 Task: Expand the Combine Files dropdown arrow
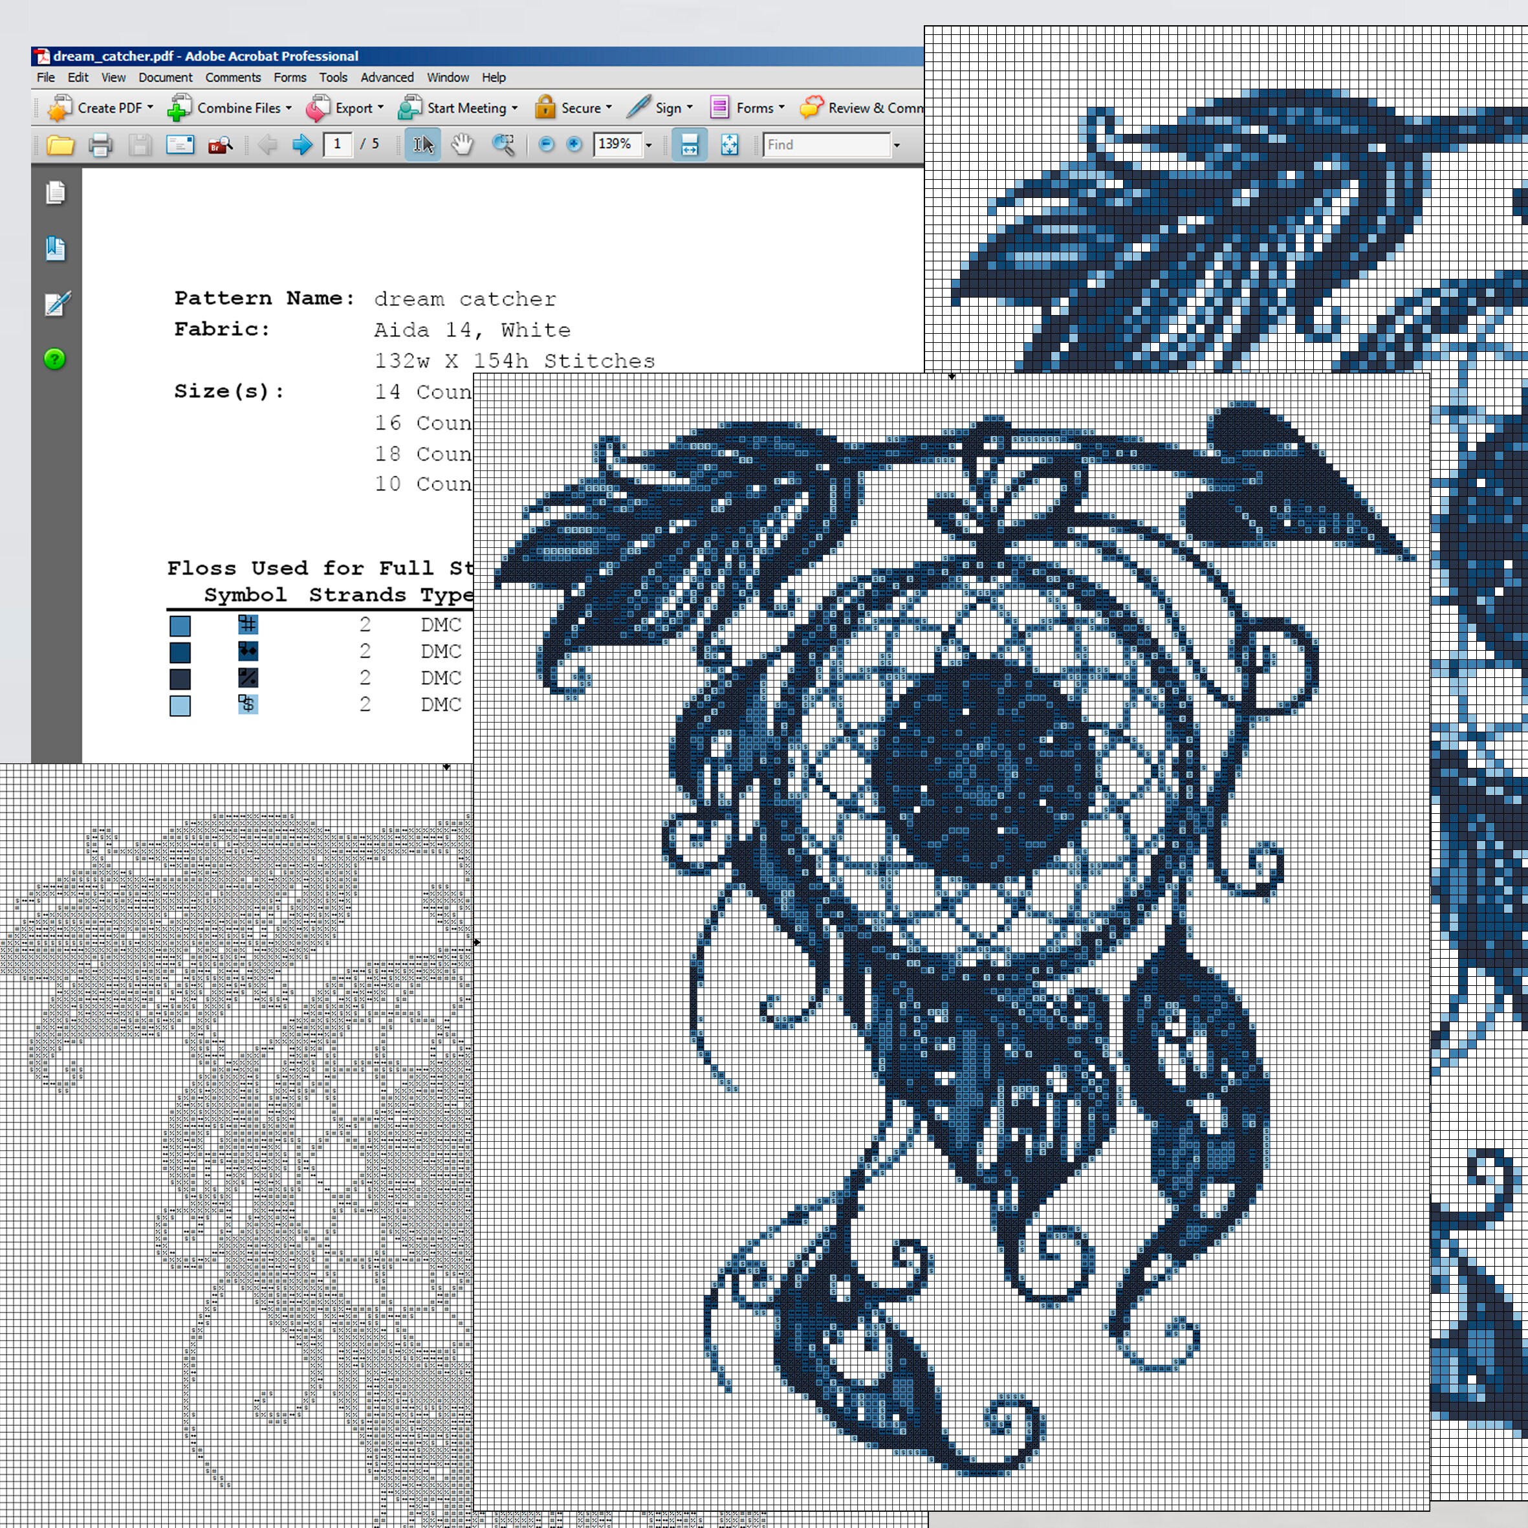[x=289, y=107]
